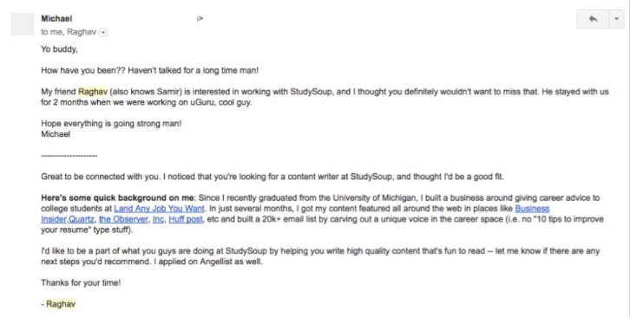This screenshot has height=317, width=630.
Task: Open the Quartz link
Action: [x=82, y=219]
